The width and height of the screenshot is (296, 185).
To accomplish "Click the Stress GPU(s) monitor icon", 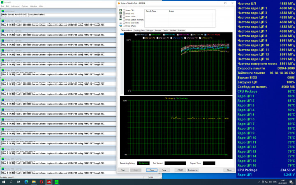I will click(120, 25).
